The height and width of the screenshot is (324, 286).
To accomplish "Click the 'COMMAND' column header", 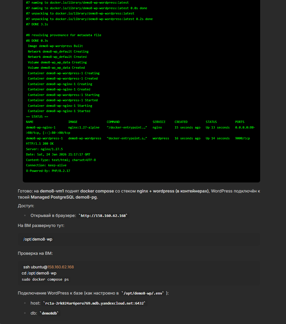I will click(x=113, y=122).
